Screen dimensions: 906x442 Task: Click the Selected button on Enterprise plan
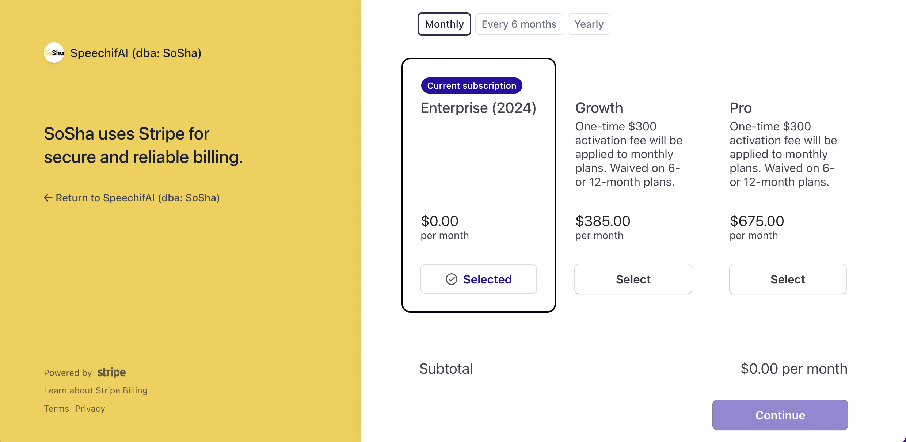479,279
